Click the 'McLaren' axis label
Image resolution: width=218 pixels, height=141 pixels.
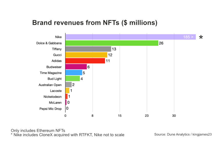55,103
